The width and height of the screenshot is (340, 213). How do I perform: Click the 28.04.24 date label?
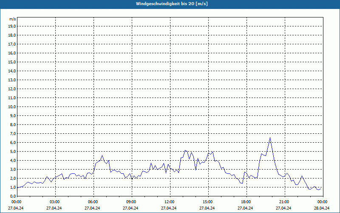[x=322, y=208]
